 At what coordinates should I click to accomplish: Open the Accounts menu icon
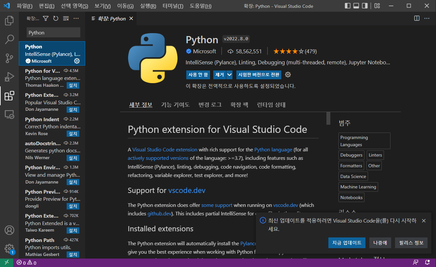tap(9, 230)
